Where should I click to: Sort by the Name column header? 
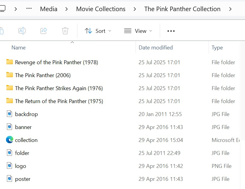coord(19,48)
